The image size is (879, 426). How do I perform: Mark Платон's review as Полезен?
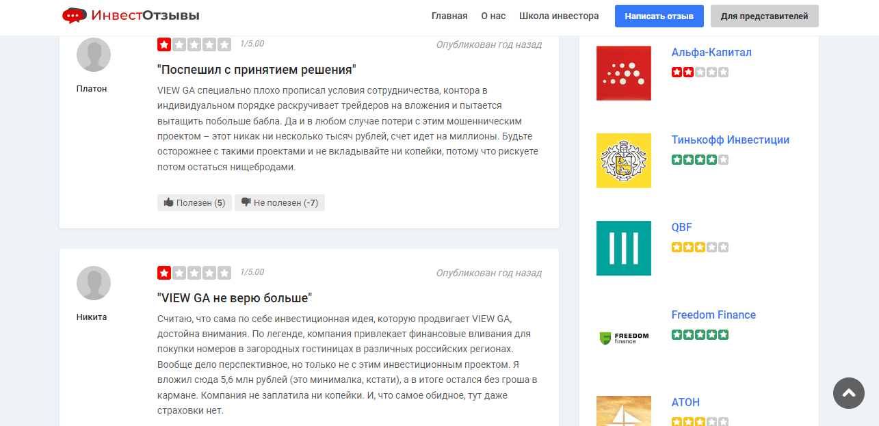(194, 203)
